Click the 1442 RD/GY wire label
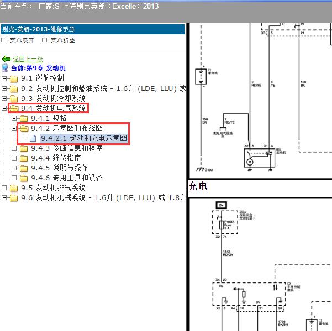This screenshot has height=331, width=332. [x=228, y=253]
